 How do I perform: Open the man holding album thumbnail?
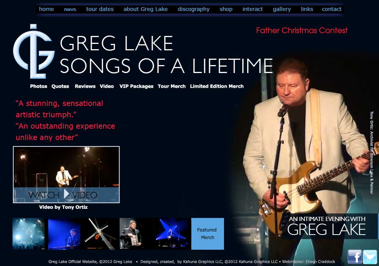[135, 234]
